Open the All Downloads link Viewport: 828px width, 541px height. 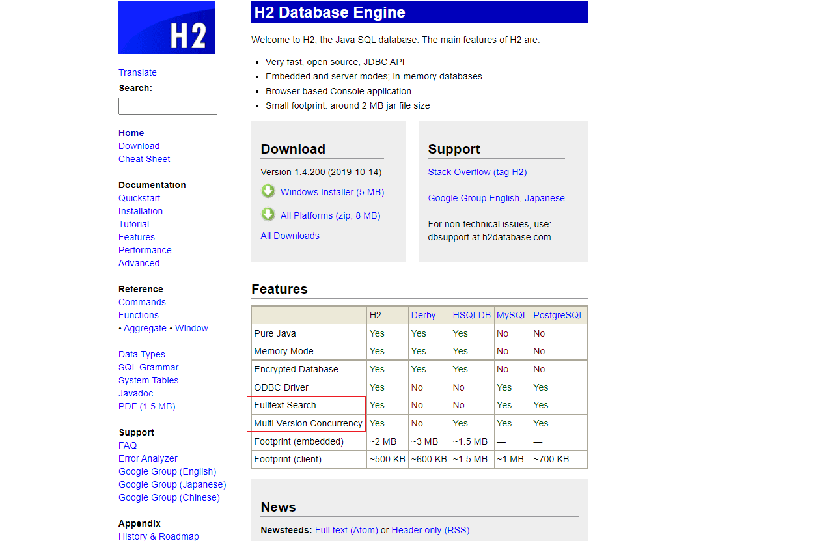pyautogui.click(x=290, y=236)
